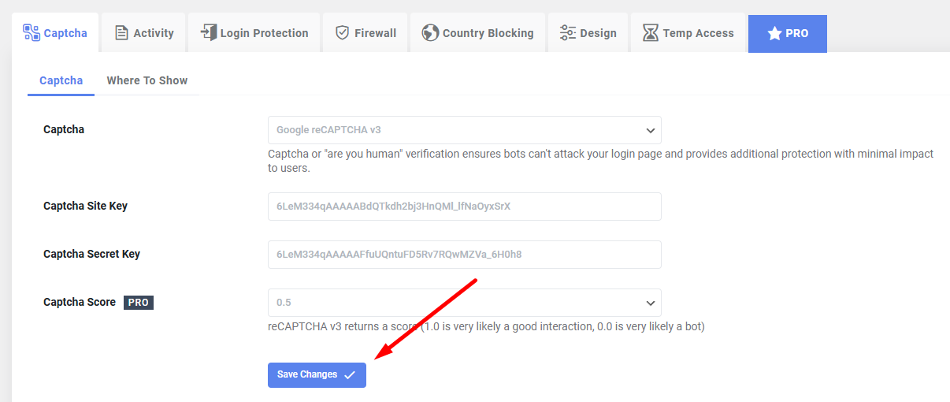
Task: Click the Login Protection door icon
Action: pos(208,32)
